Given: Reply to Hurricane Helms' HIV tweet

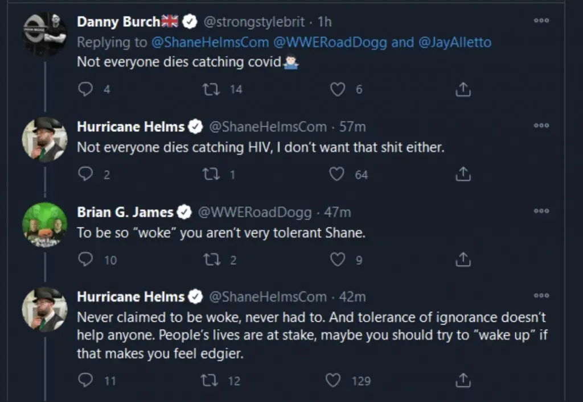Looking at the screenshot, I should (x=86, y=175).
